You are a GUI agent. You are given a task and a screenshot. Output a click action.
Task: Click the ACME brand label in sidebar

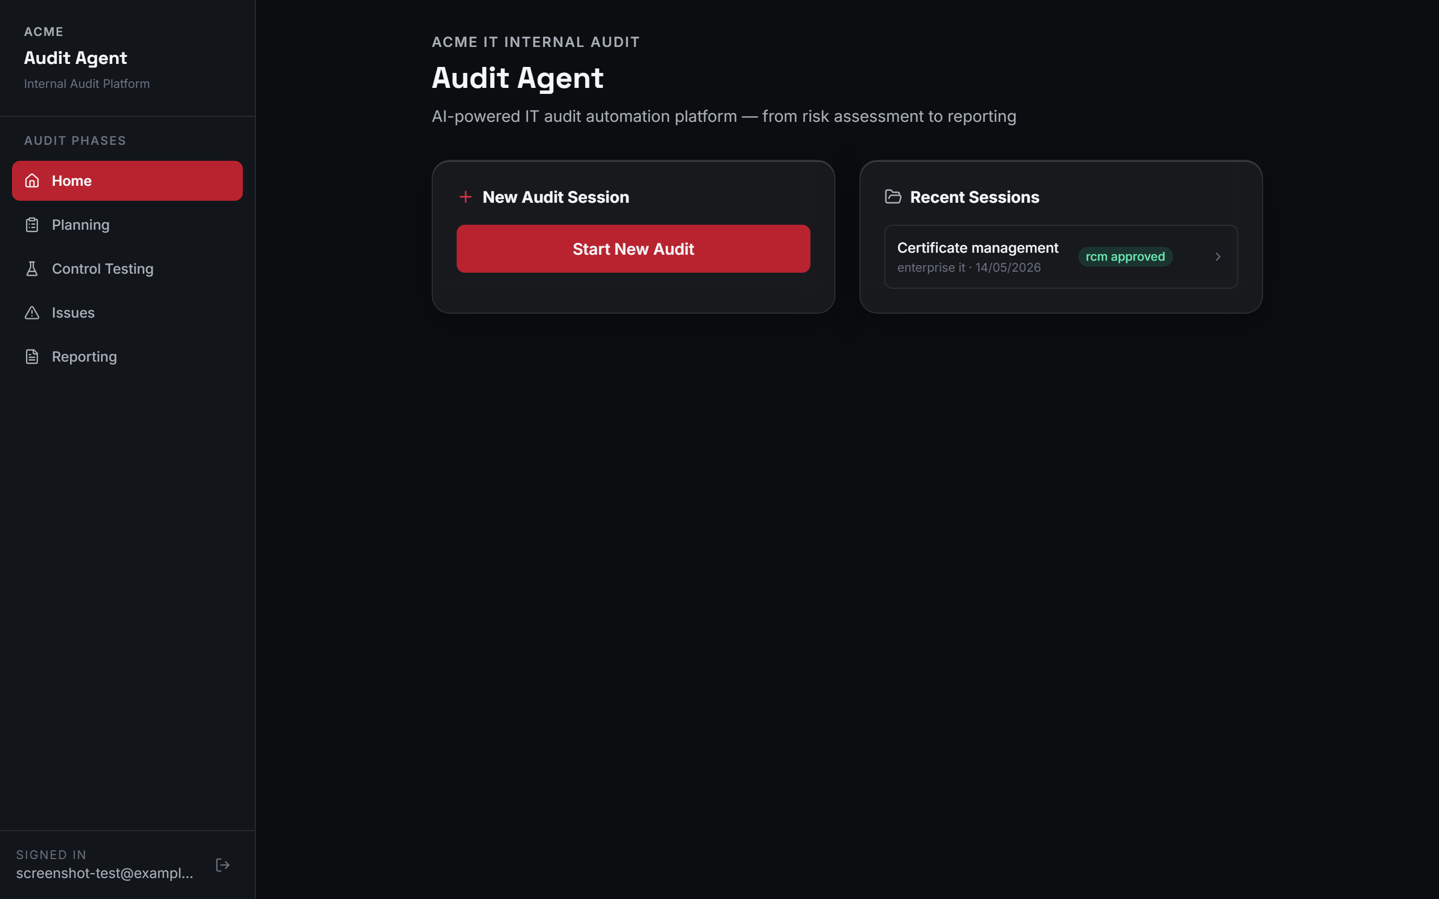click(x=43, y=32)
